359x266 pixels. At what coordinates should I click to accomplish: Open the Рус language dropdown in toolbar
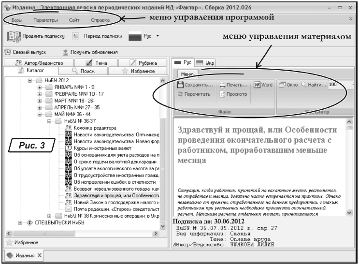click(158, 36)
